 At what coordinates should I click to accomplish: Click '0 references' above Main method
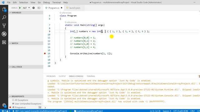[x=71, y=22]
